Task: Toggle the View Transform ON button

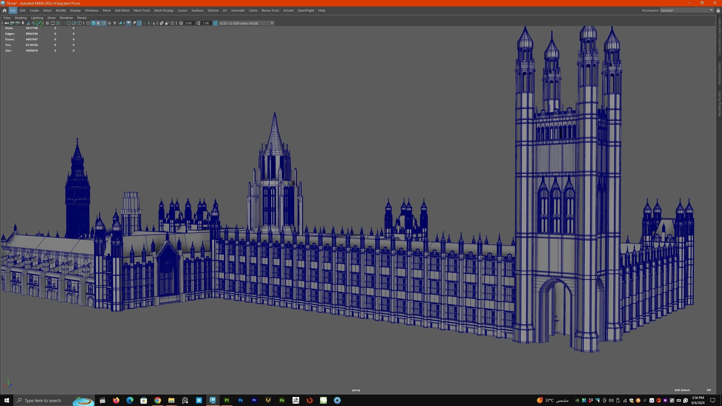Action: (215, 23)
